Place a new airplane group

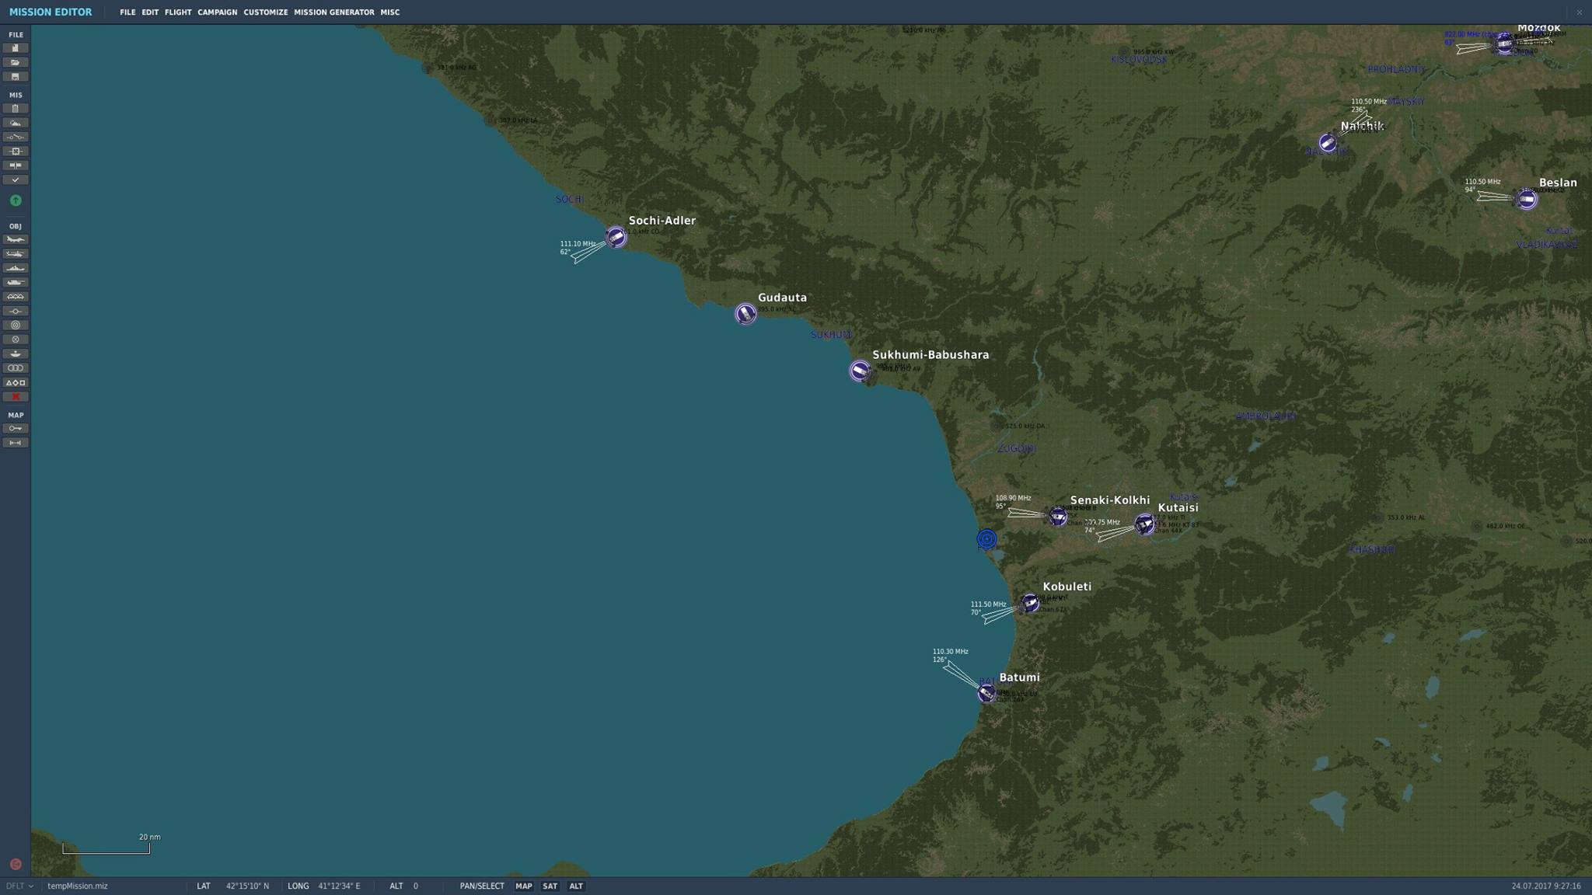(x=15, y=240)
